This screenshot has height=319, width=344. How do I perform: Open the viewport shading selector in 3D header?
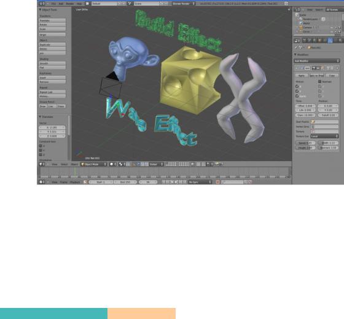[112, 164]
